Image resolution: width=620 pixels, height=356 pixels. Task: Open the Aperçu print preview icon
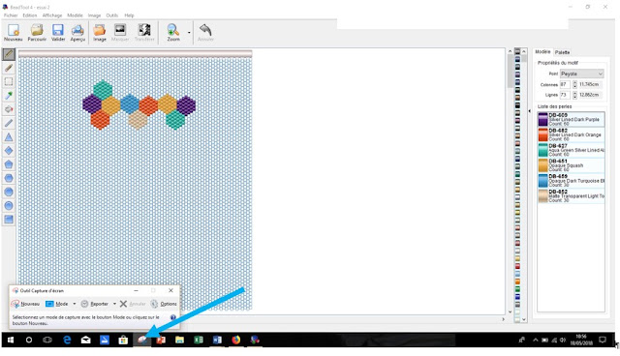tap(77, 32)
